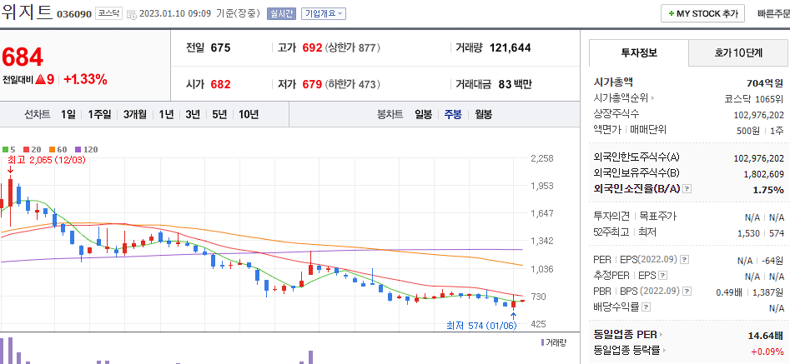Select the 10년 line chart period
The height and width of the screenshot is (364, 790).
[x=249, y=115]
